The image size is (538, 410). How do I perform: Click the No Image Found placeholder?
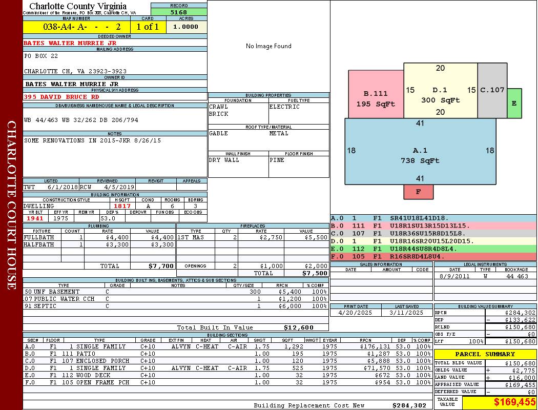(x=268, y=46)
